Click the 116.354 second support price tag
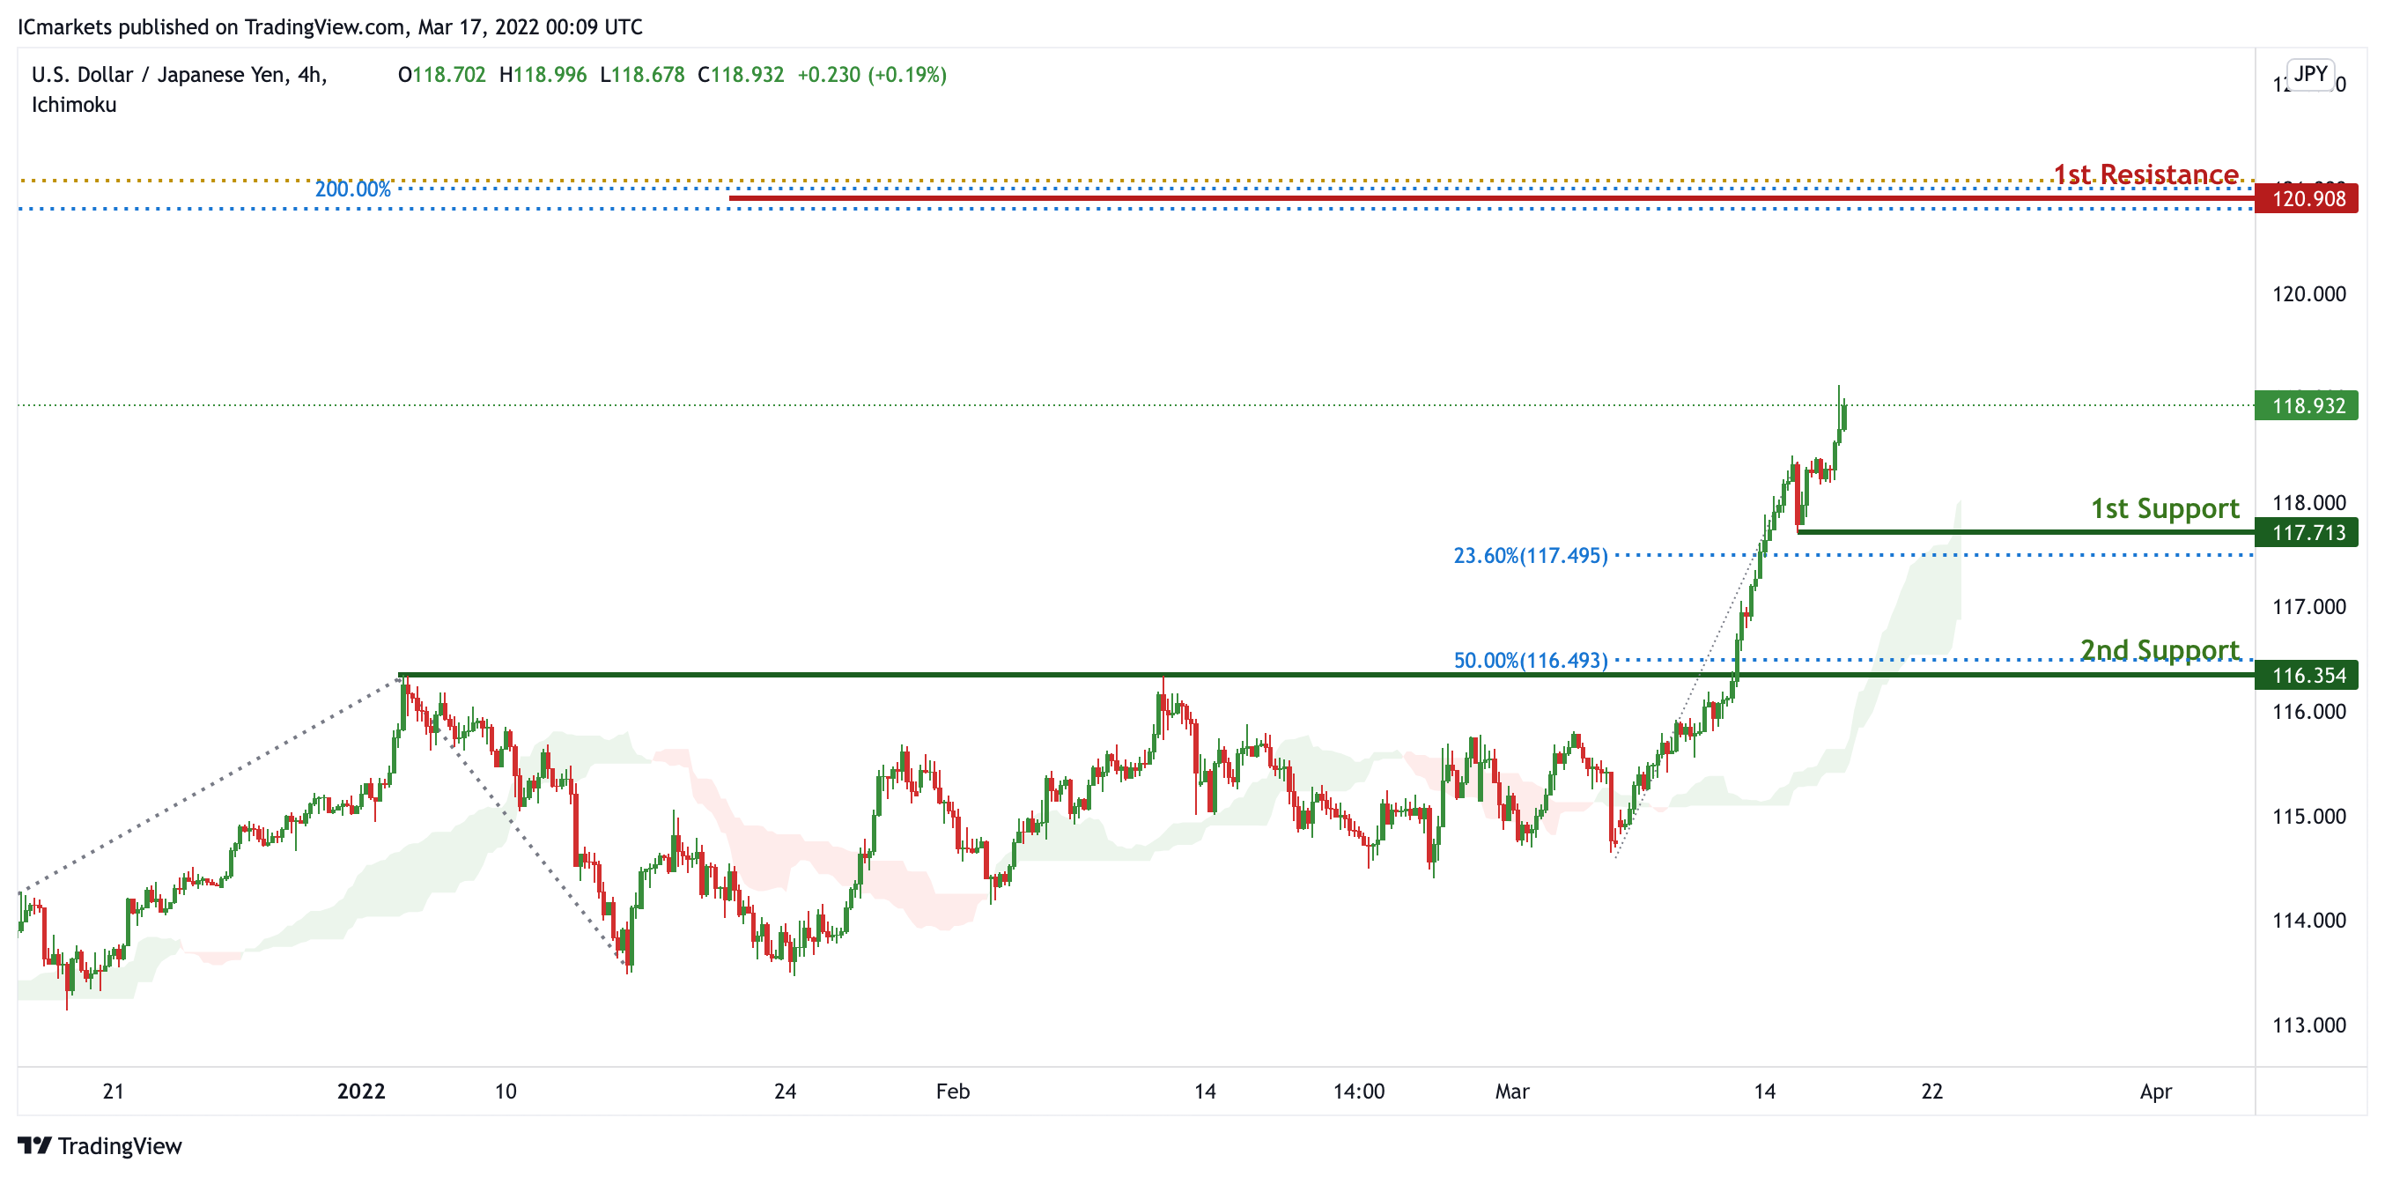Image resolution: width=2385 pixels, height=1177 pixels. (x=2307, y=675)
